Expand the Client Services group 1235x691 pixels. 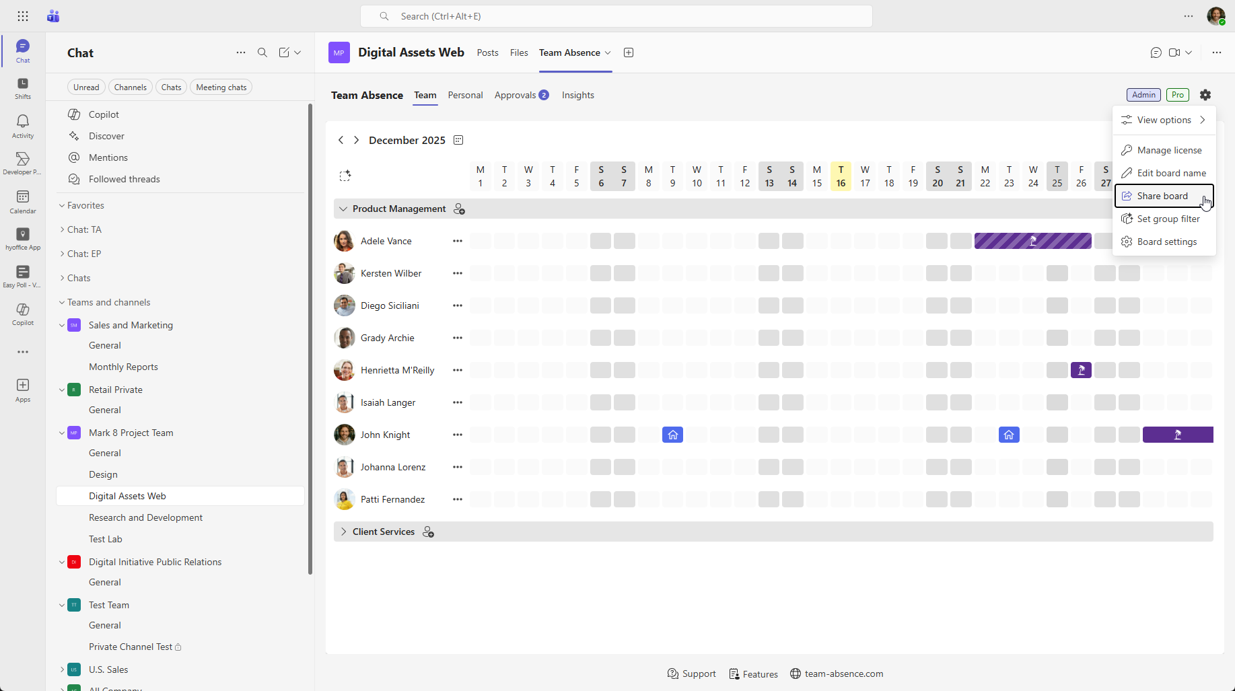343,532
